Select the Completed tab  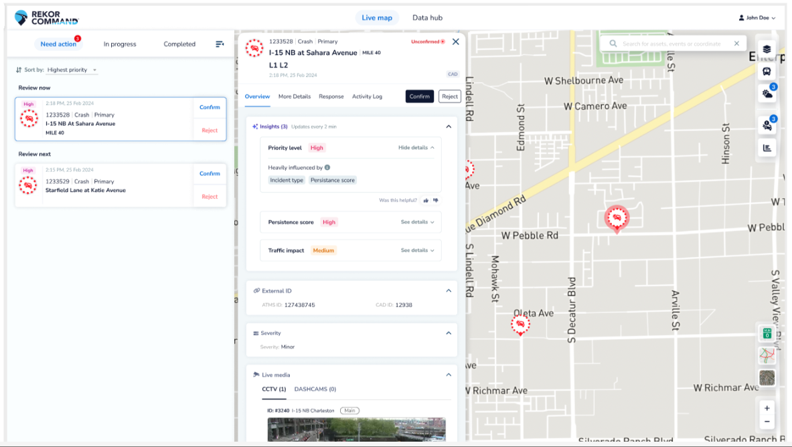[179, 44]
